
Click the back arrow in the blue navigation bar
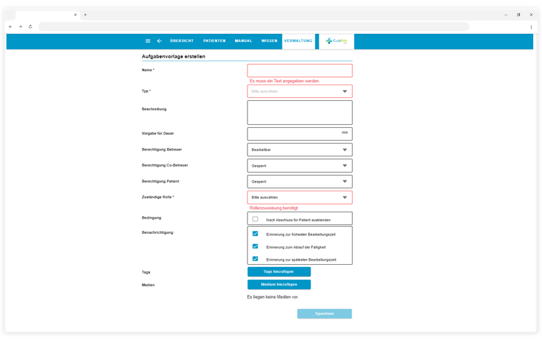159,41
